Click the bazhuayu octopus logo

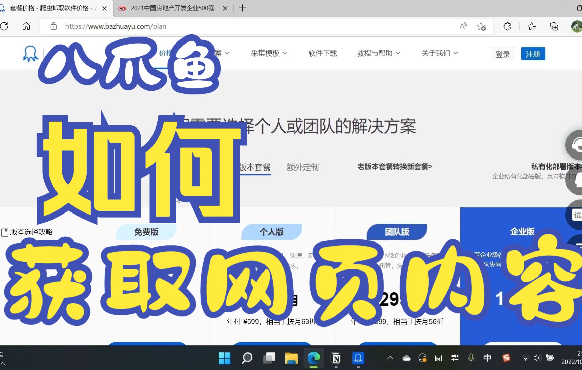pos(30,53)
